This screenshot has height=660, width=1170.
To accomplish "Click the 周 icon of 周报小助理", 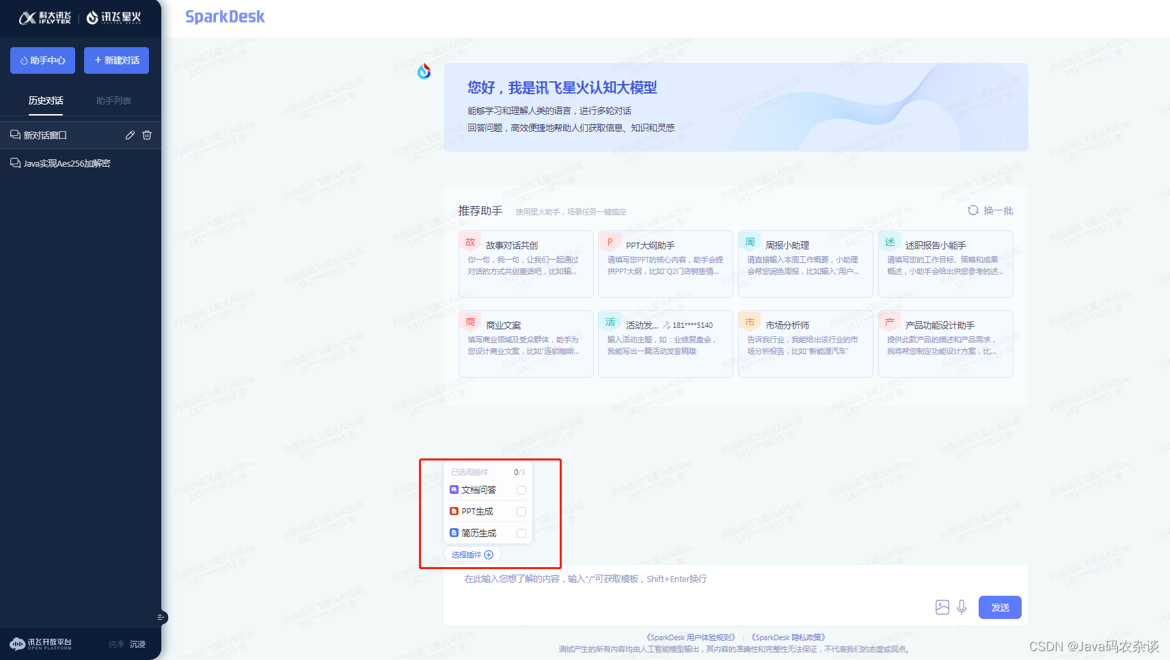I will pos(750,242).
